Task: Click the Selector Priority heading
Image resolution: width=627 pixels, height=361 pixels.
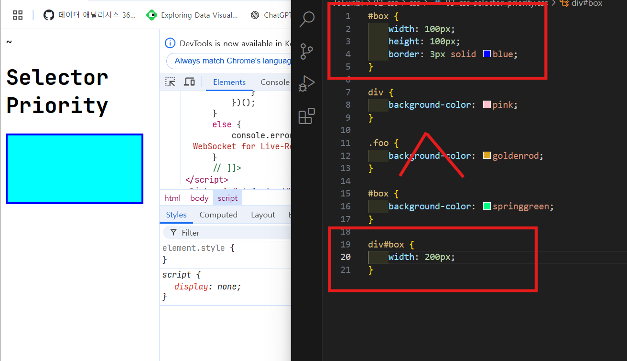Action: [x=57, y=91]
